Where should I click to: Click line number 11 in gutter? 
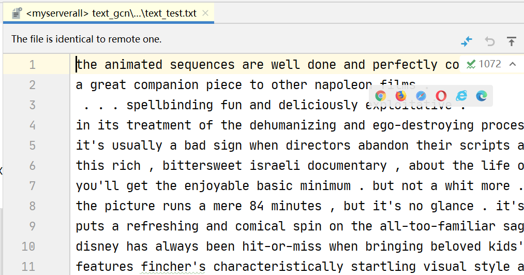28,267
